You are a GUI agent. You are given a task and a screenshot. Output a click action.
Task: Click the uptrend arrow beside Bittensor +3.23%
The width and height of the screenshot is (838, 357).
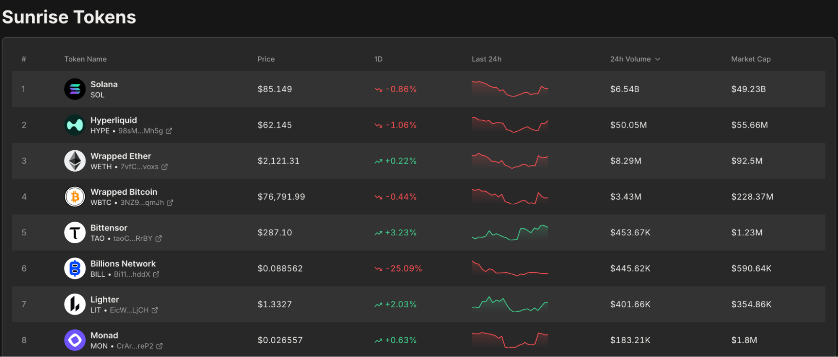click(379, 233)
